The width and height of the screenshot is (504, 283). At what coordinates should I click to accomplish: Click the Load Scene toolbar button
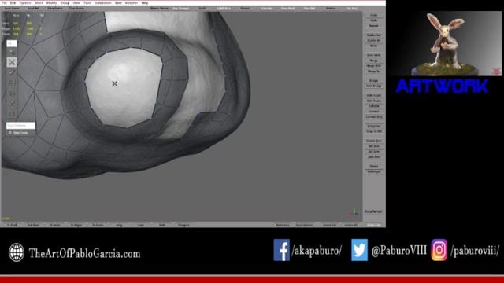click(13, 9)
